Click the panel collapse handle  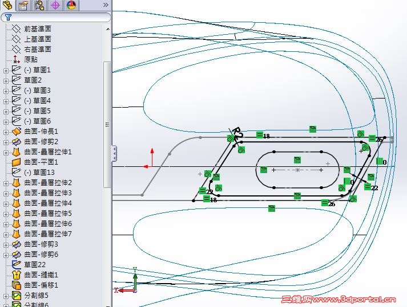coord(115,154)
